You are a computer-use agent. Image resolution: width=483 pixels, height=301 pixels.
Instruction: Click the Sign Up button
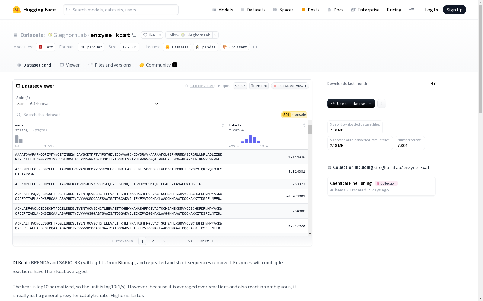coord(454,10)
